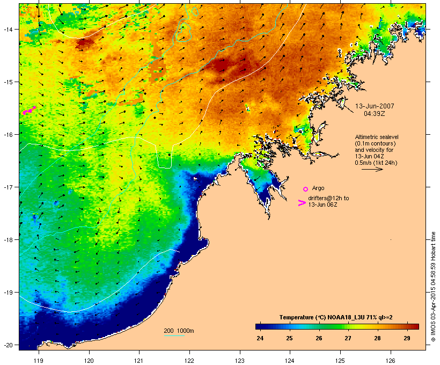
Task: Click the '0.5m/s (1kt 24h)' label
Action: pos(376,163)
